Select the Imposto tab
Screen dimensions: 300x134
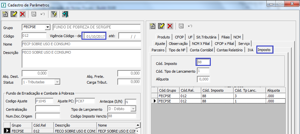(x=265, y=50)
